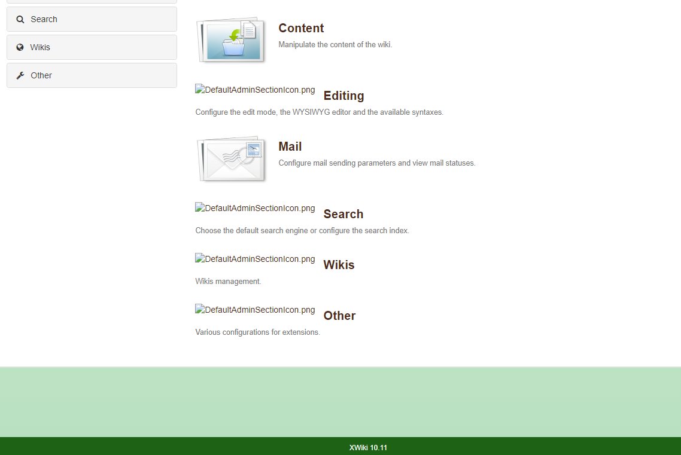Click the XWiki 10.11 version text in footer
Viewport: 681px width, 455px height.
368,447
